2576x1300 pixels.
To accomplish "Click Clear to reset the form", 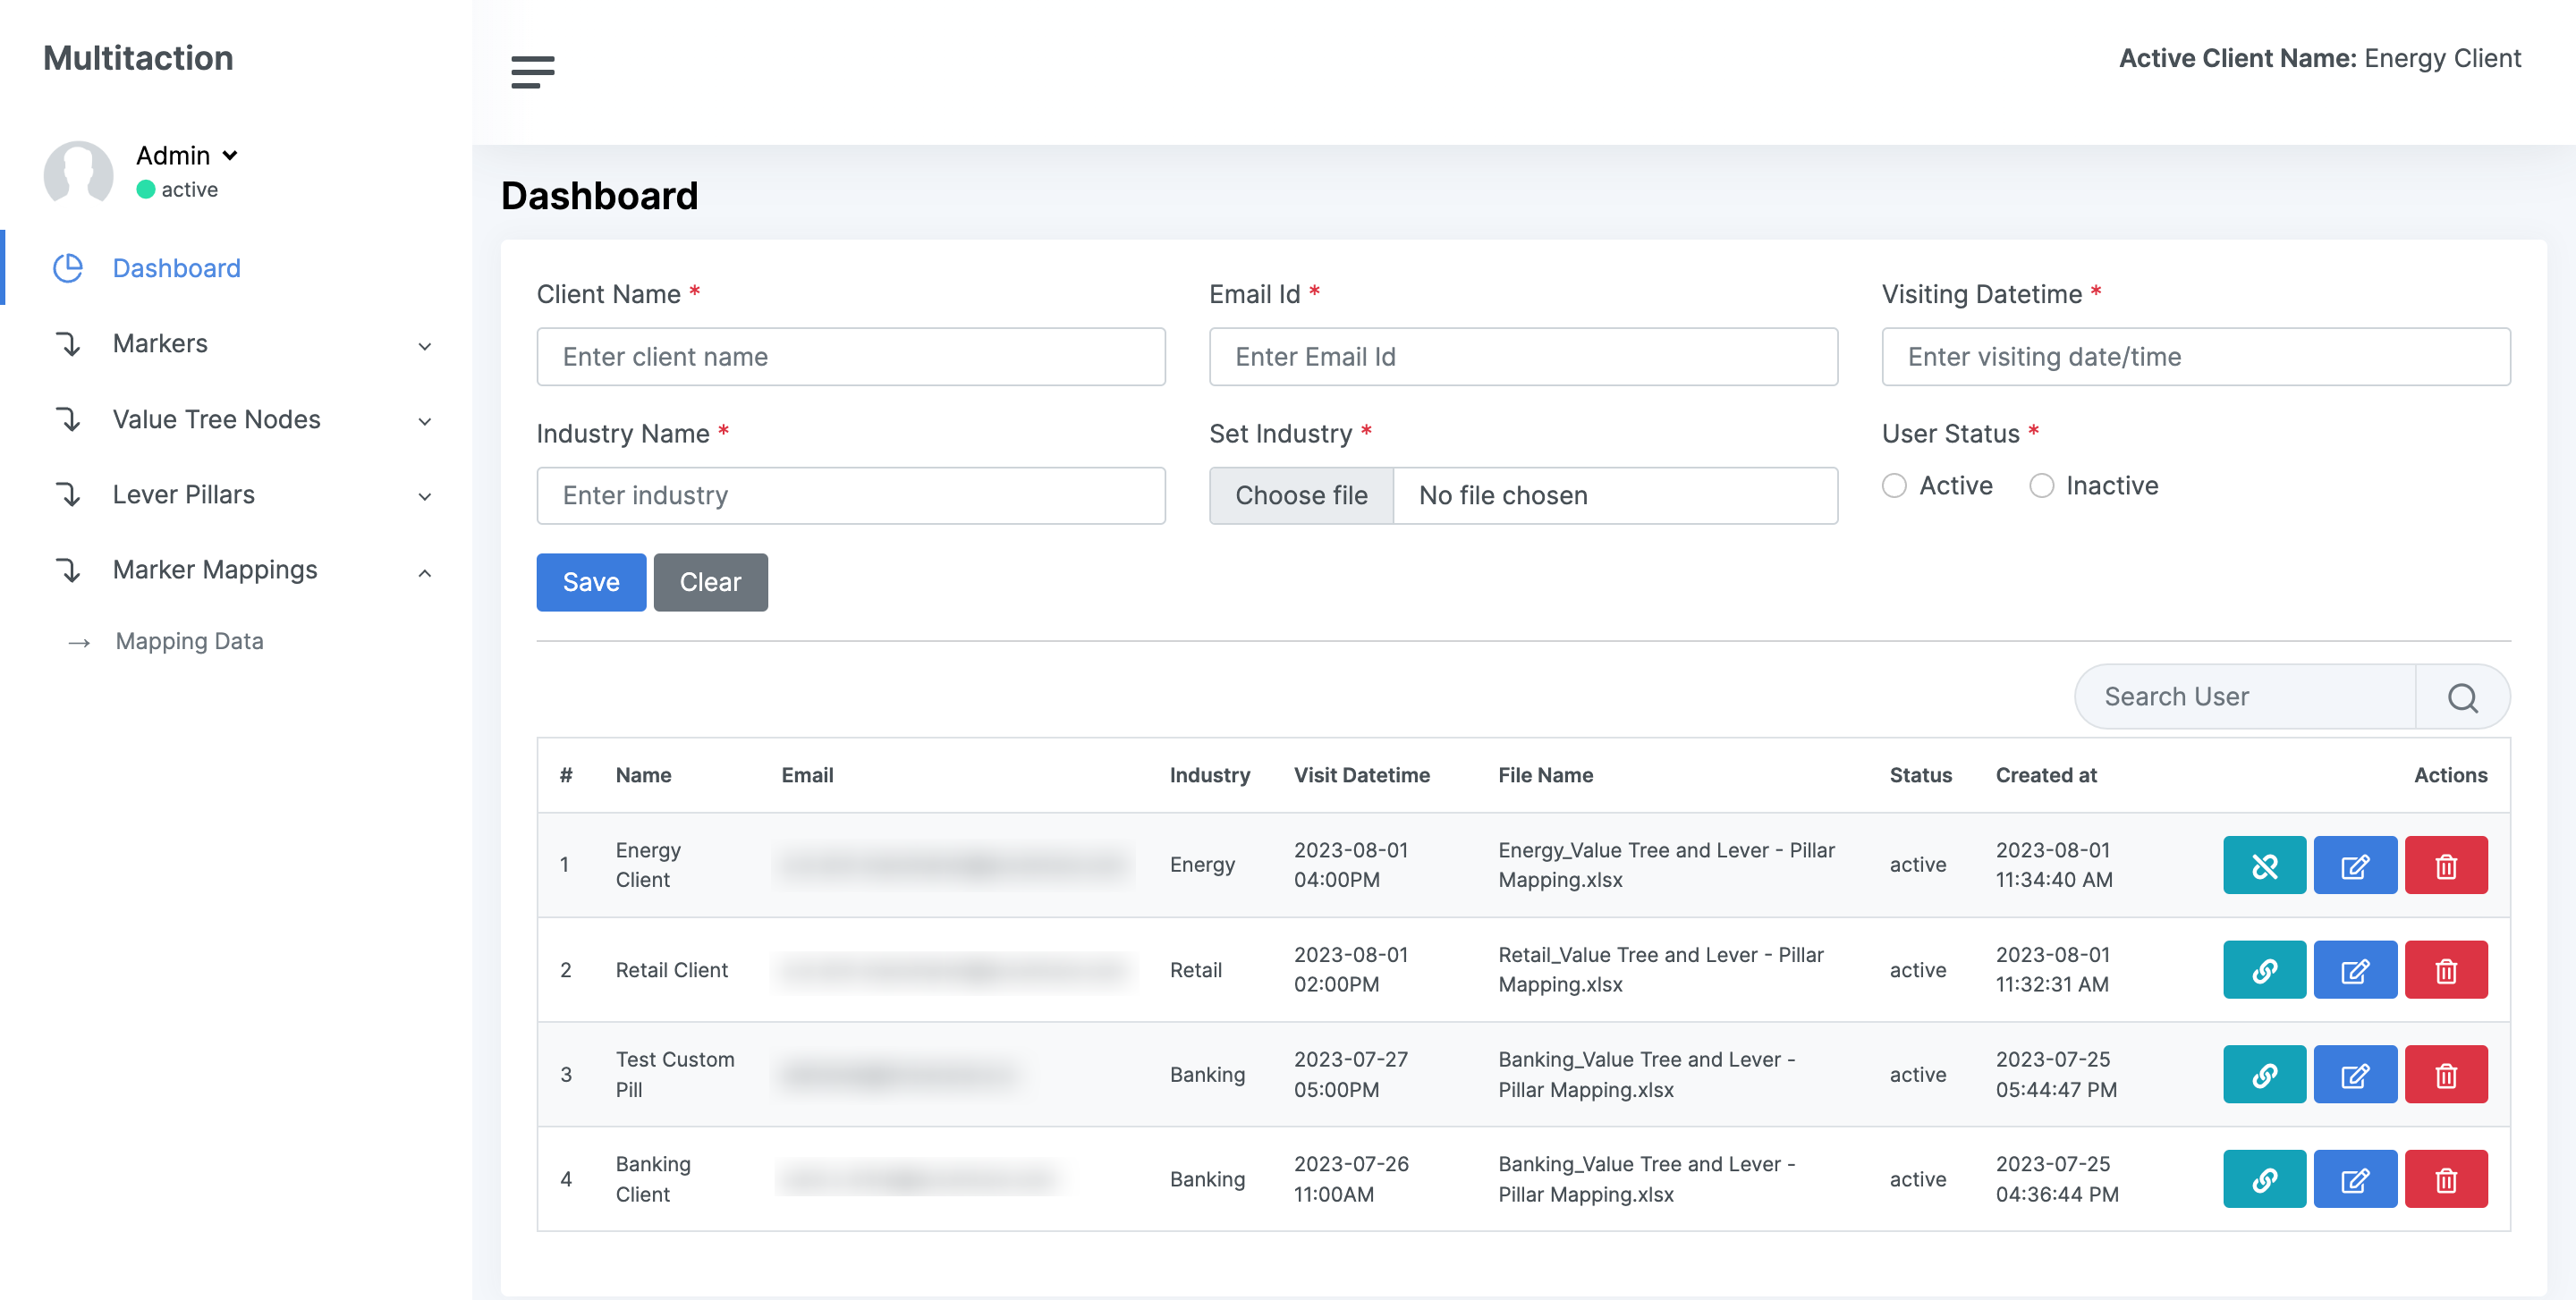I will click(710, 581).
